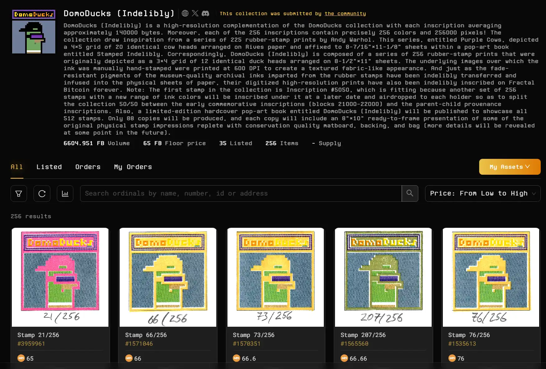The height and width of the screenshot is (369, 546).
Task: Open the Stamp 207/256 thumbnail
Action: [383, 277]
